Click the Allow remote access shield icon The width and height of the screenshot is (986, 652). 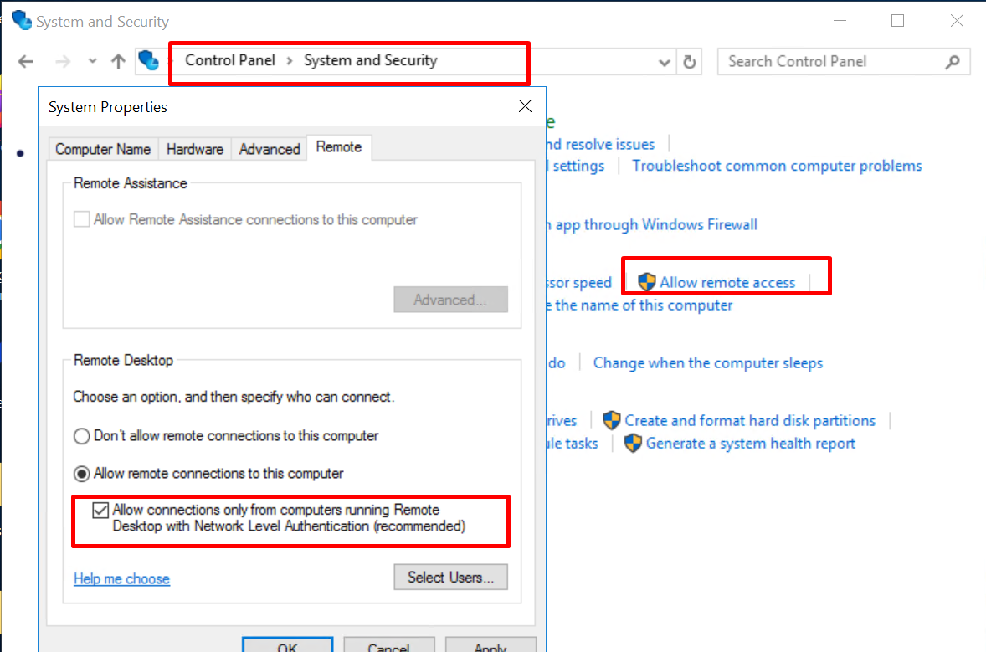(646, 282)
